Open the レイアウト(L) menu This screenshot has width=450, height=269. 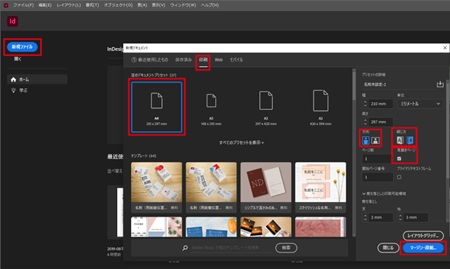point(68,5)
